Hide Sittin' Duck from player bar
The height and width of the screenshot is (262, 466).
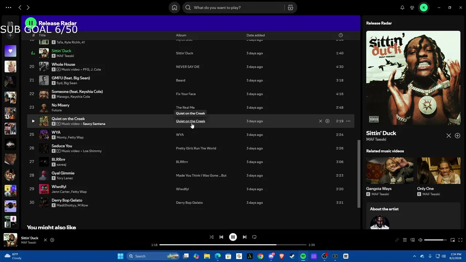(46, 240)
